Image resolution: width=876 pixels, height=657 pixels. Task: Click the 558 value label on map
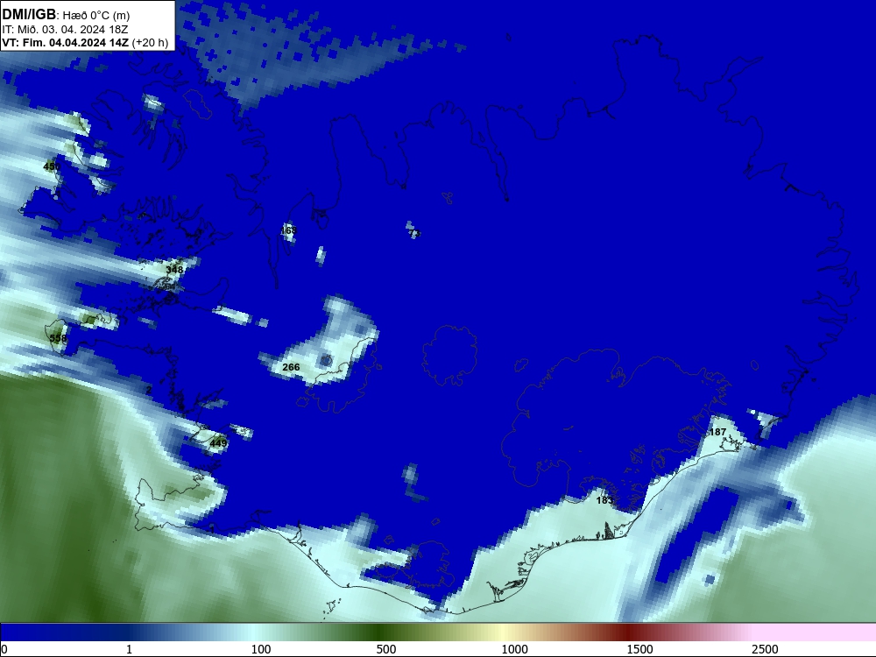pyautogui.click(x=58, y=338)
